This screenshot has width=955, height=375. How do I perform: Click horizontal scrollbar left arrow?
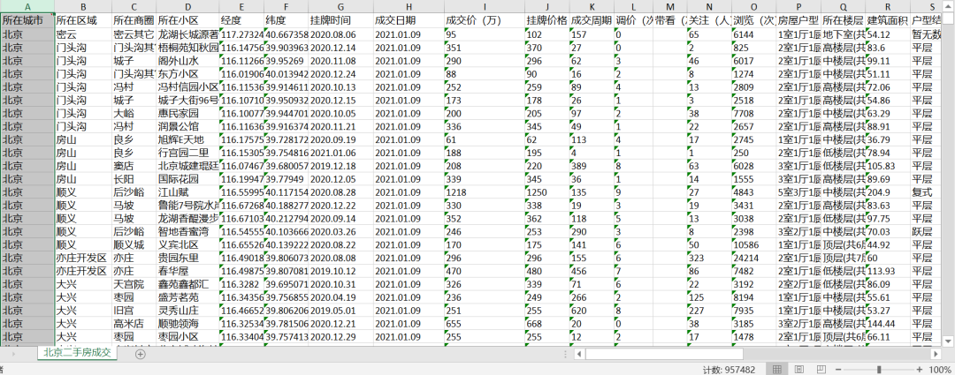(579, 354)
